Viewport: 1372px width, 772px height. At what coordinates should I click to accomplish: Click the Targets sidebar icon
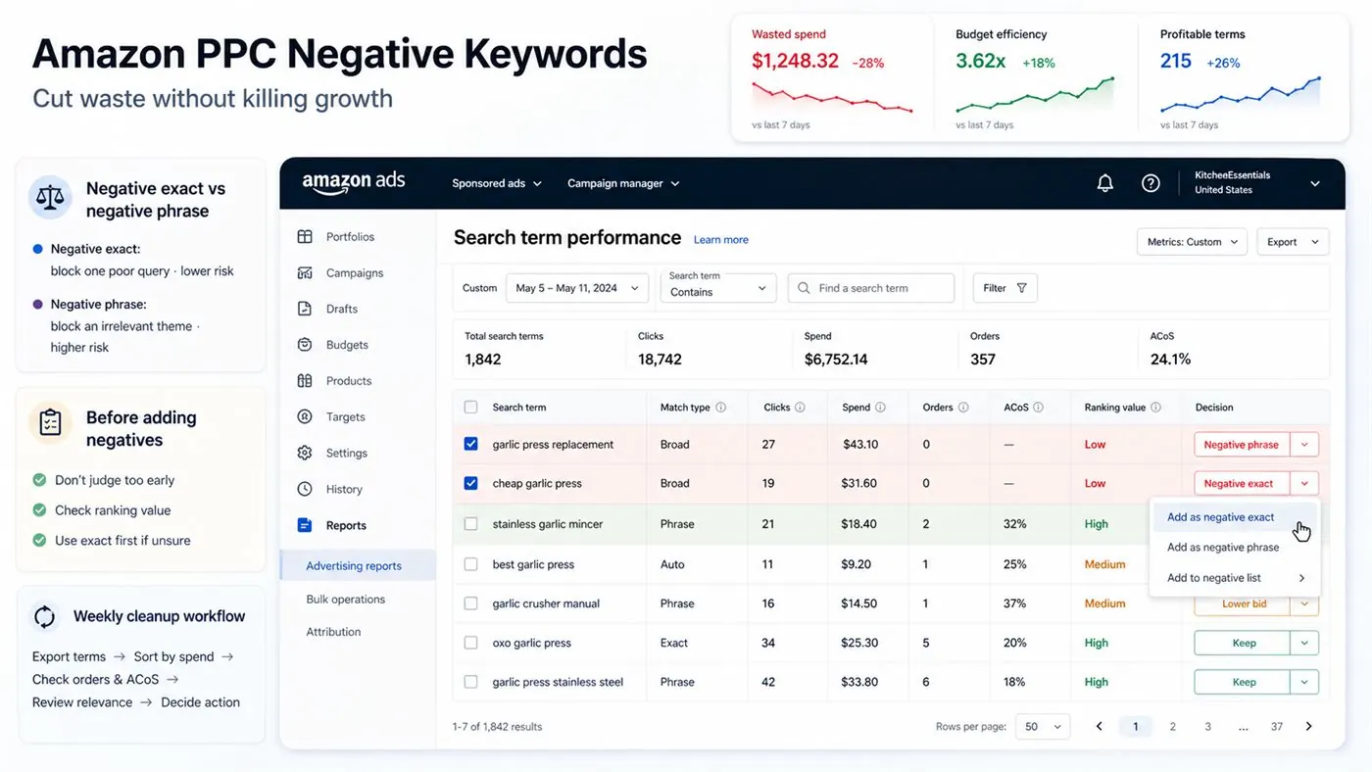tap(305, 416)
